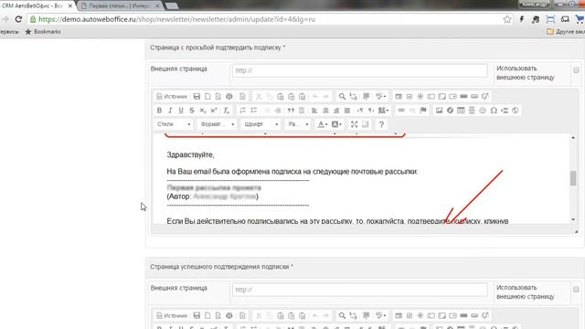Maximize the subscription request editor
The height and width of the screenshot is (329, 585).
[x=354, y=124]
